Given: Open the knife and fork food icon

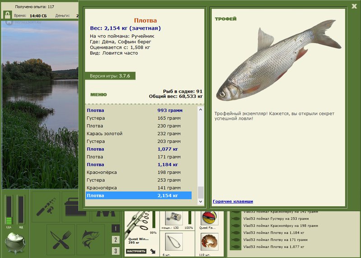Looking at the screenshot, I should 61,240.
